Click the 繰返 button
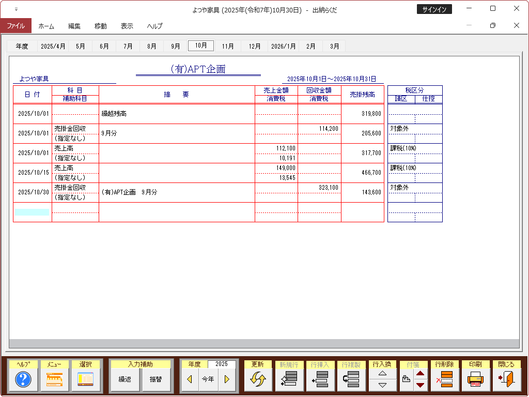 pyautogui.click(x=125, y=379)
